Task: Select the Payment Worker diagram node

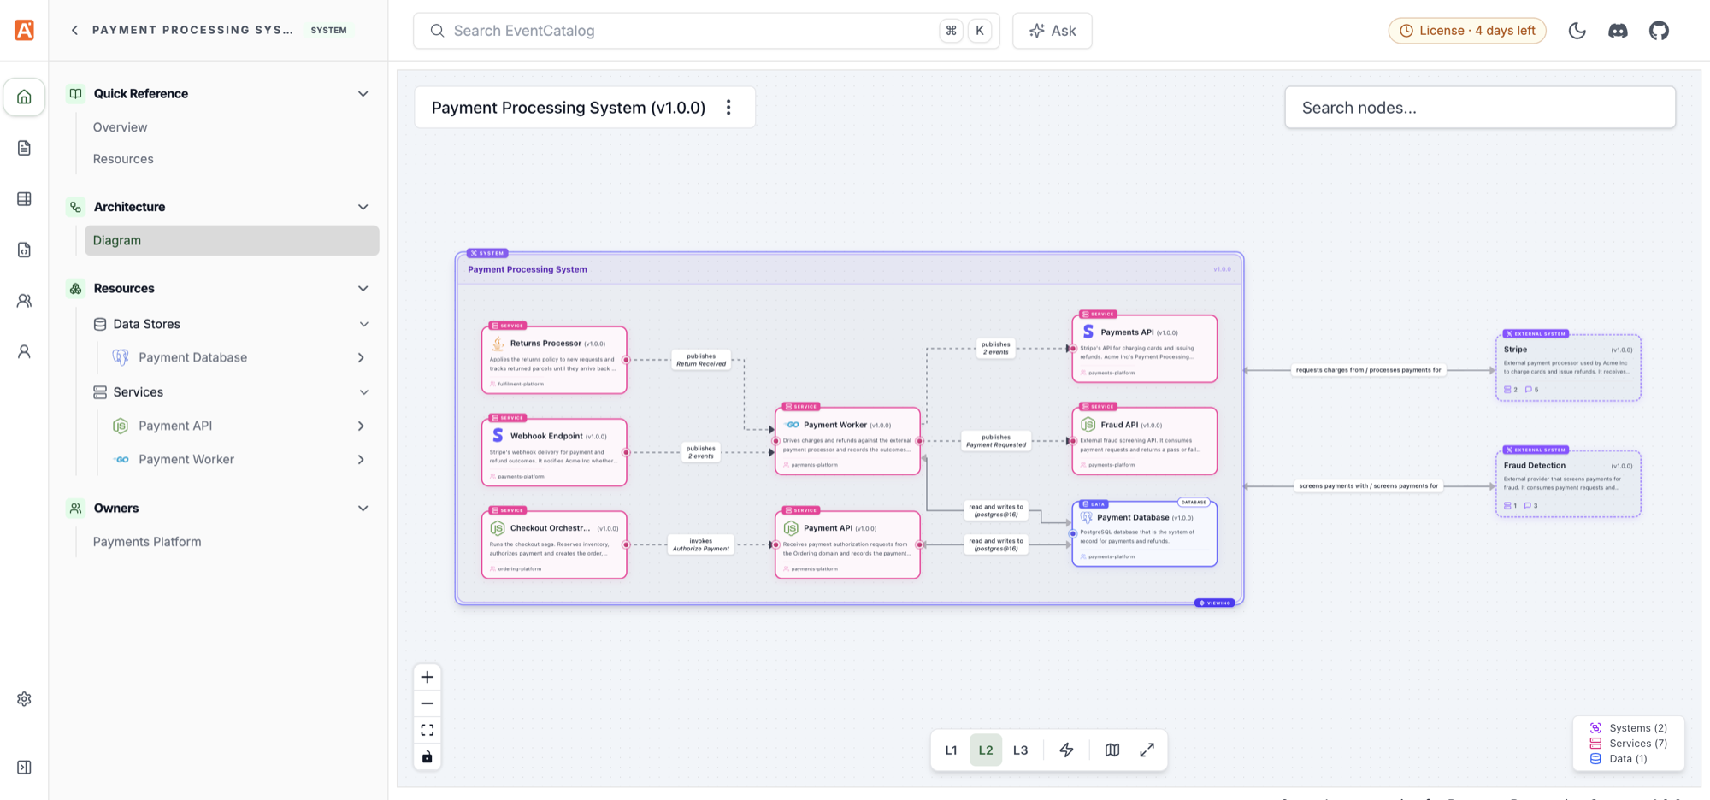Action: (x=847, y=441)
